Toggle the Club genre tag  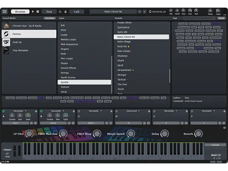pos(41,98)
